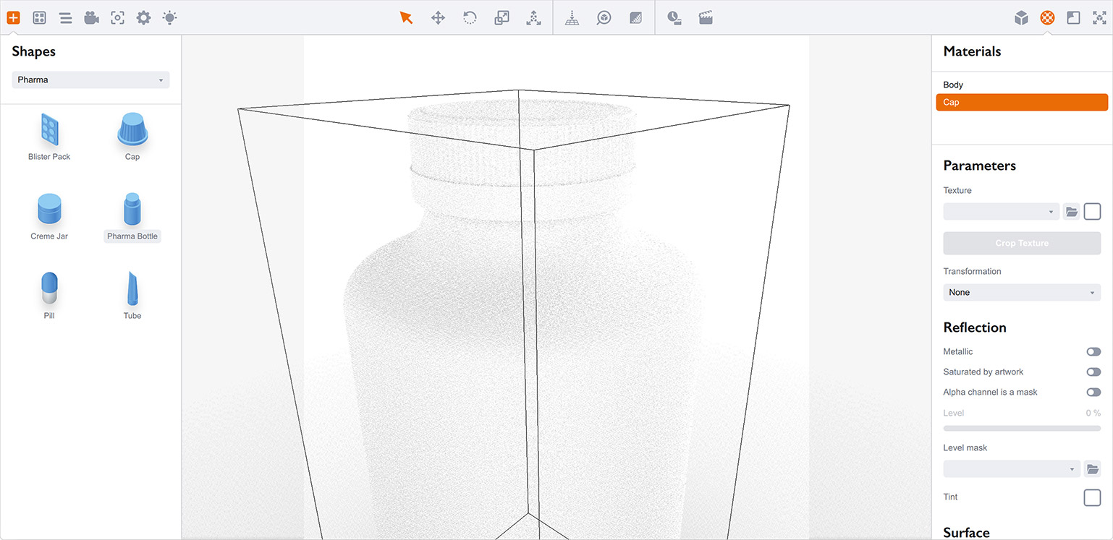The width and height of the screenshot is (1113, 540).
Task: Click the drop-to-floor icon
Action: 572,18
